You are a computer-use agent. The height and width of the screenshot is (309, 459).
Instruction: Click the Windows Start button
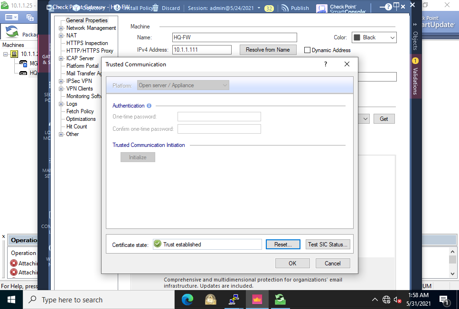(11, 300)
